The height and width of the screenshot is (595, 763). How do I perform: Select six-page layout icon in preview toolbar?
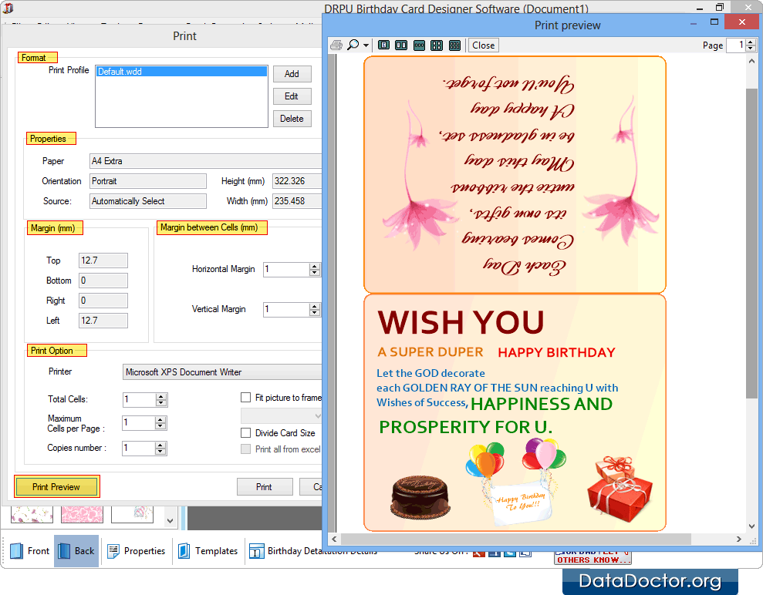(x=454, y=45)
